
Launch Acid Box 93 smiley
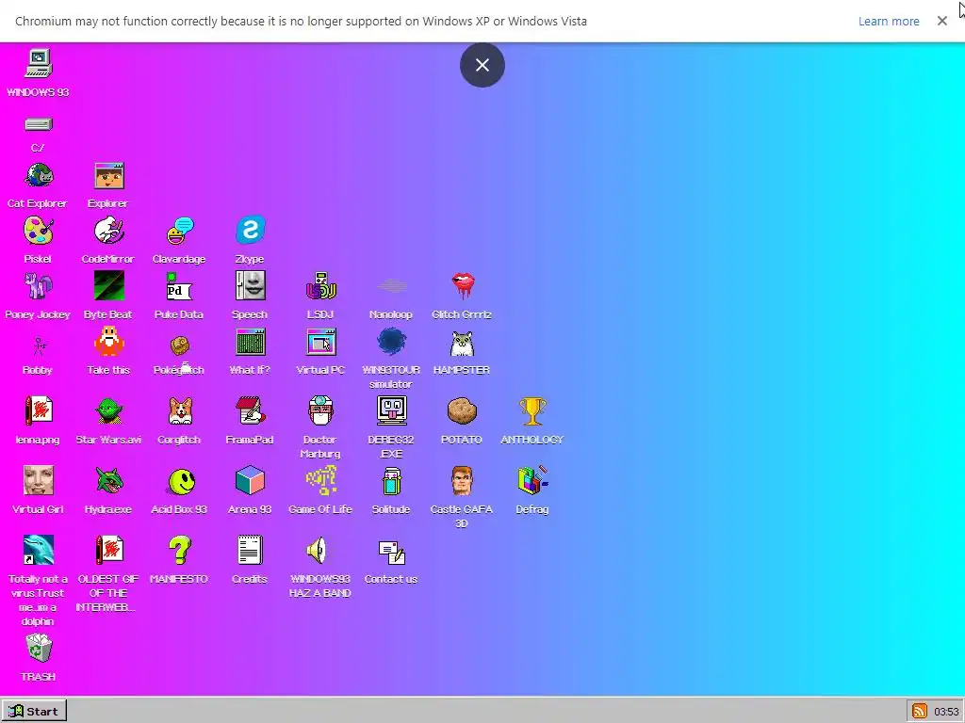pos(181,481)
